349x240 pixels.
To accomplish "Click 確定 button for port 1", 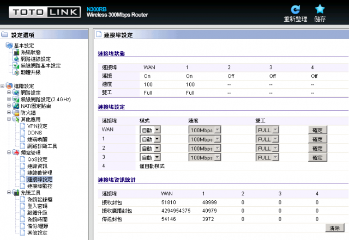I will click(x=317, y=139).
